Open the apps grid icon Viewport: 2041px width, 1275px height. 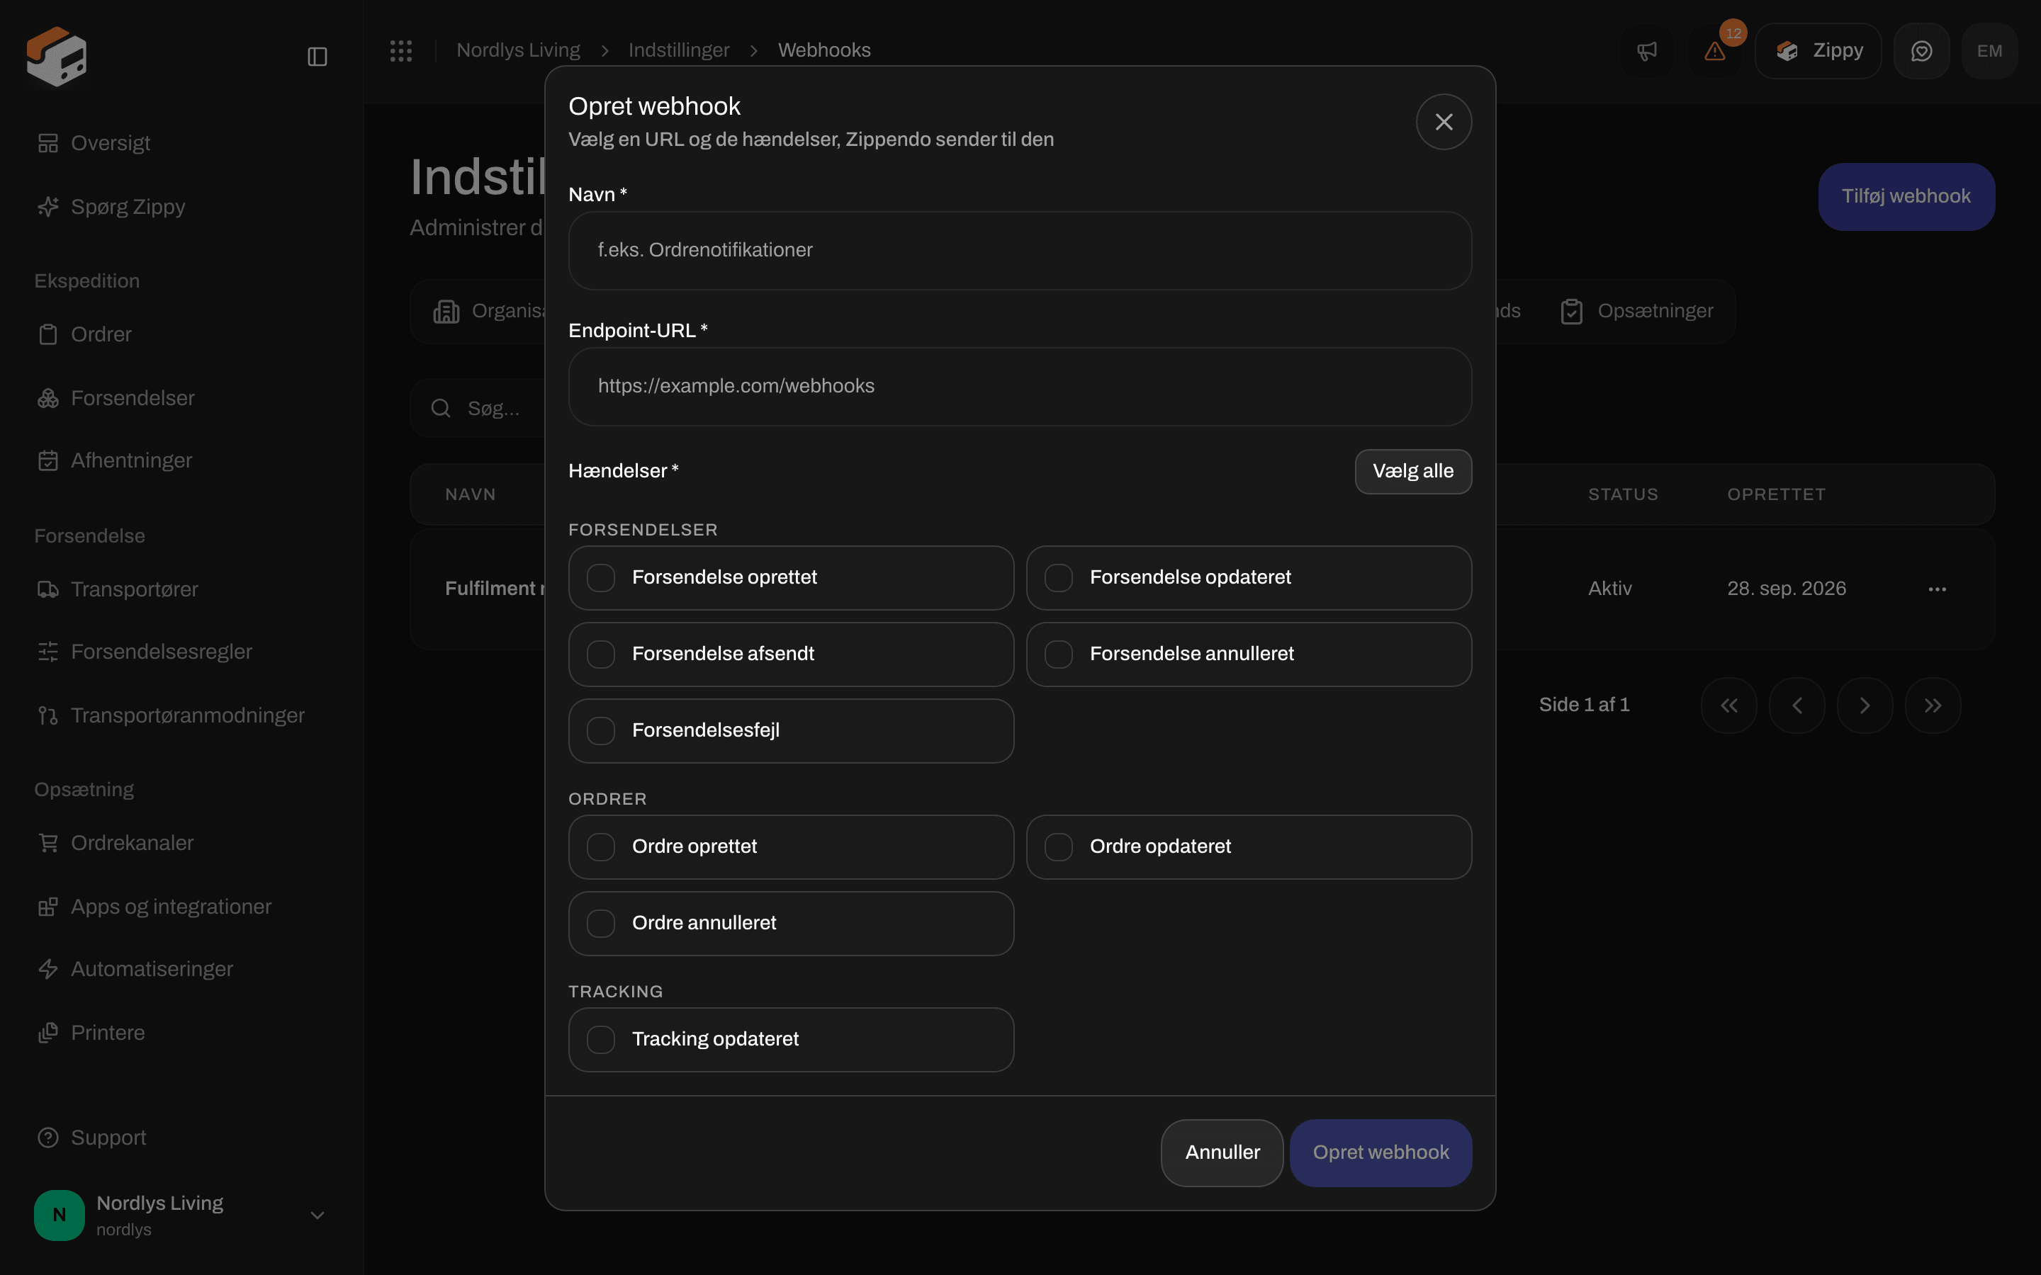[x=401, y=50]
